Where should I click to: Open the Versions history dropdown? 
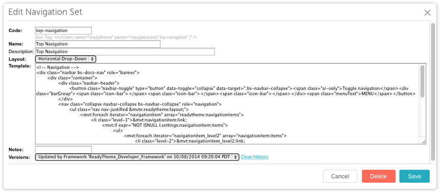(137, 157)
